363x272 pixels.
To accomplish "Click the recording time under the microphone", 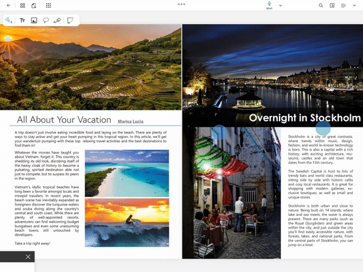I will pos(269,8).
